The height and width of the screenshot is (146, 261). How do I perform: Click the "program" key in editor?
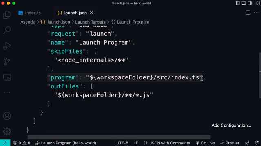coord(63,77)
